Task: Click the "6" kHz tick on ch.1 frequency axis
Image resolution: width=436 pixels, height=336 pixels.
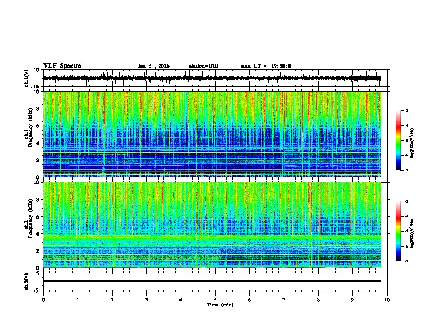Action: pyautogui.click(x=39, y=126)
